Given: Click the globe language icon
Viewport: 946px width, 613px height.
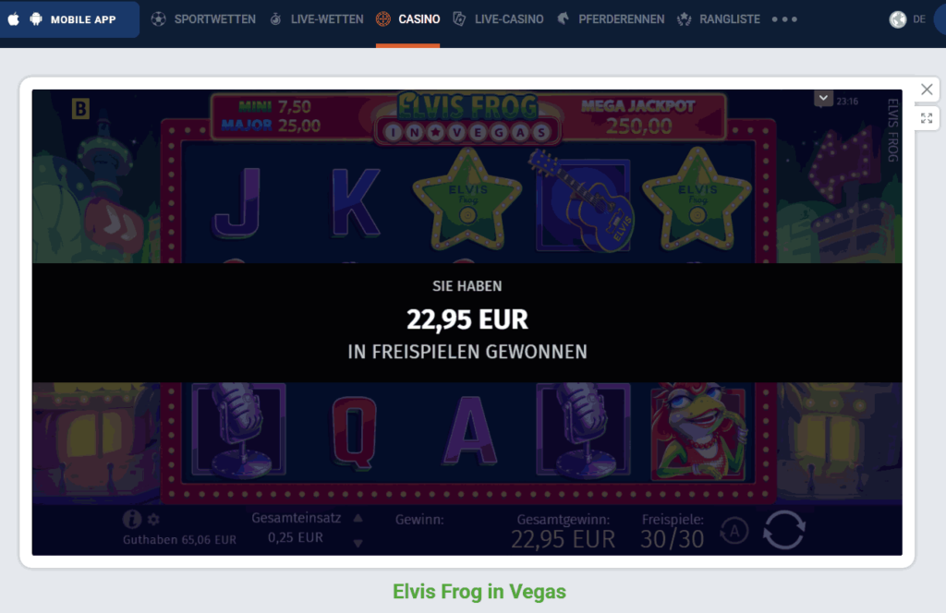Looking at the screenshot, I should [x=898, y=19].
